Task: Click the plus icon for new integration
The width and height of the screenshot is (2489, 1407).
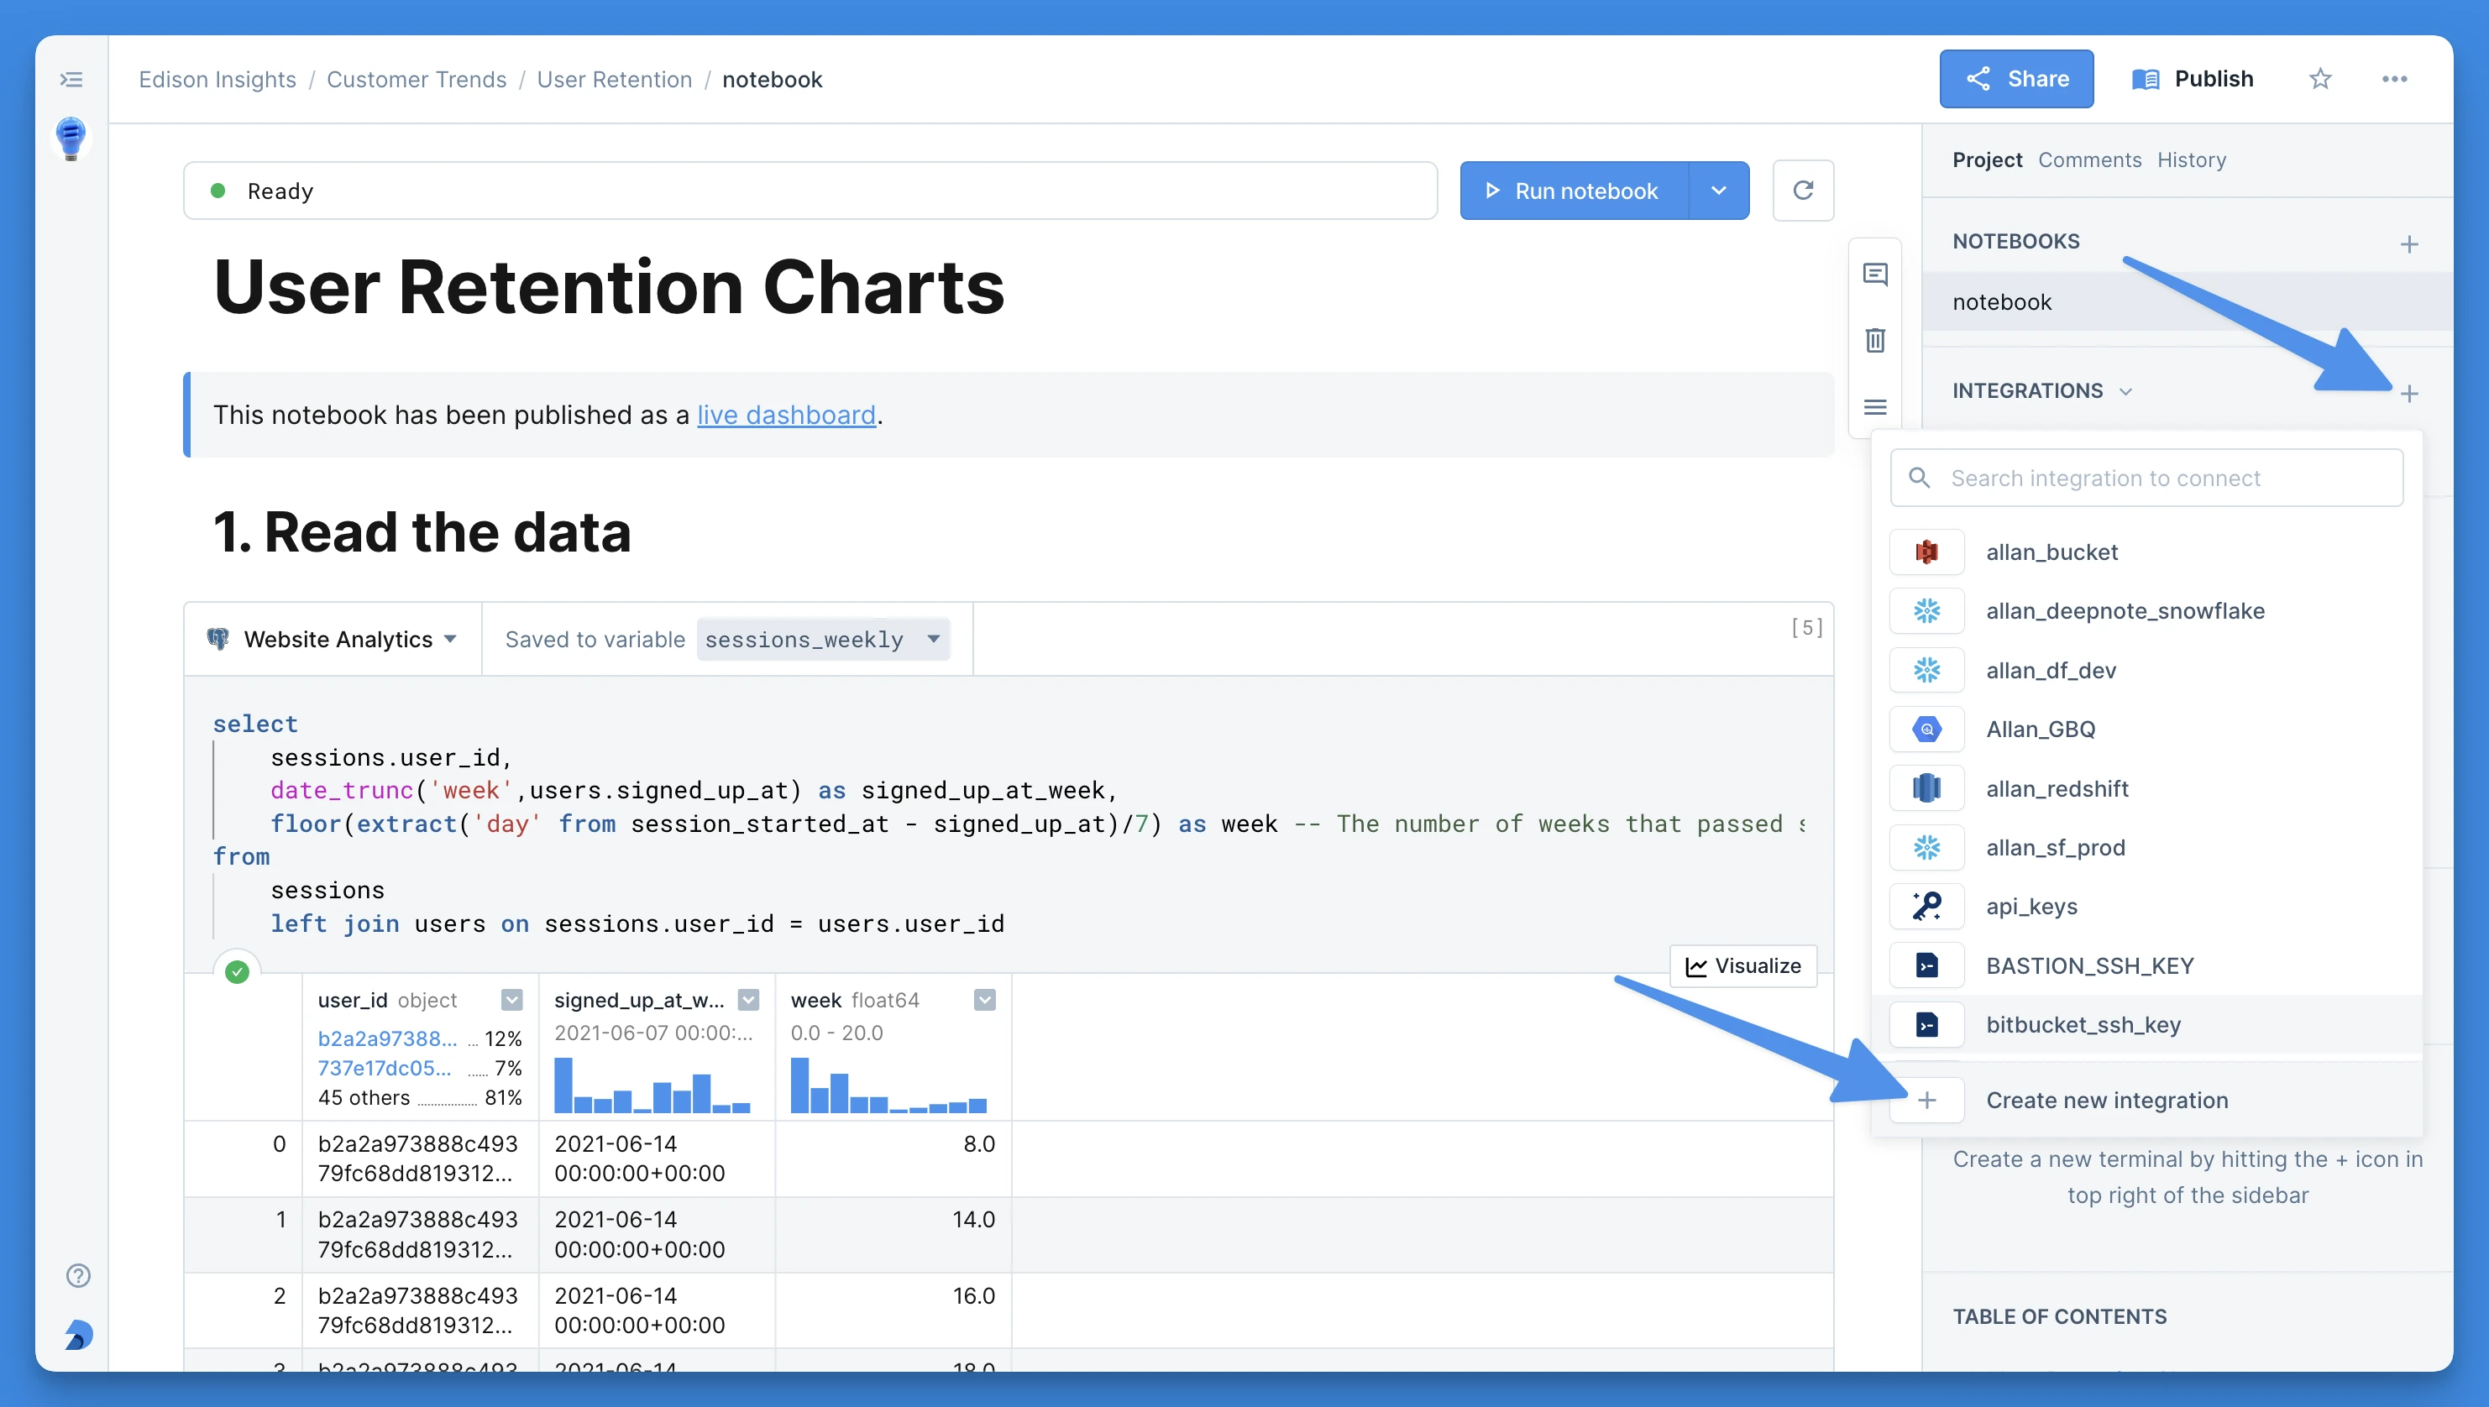Action: (1926, 1100)
